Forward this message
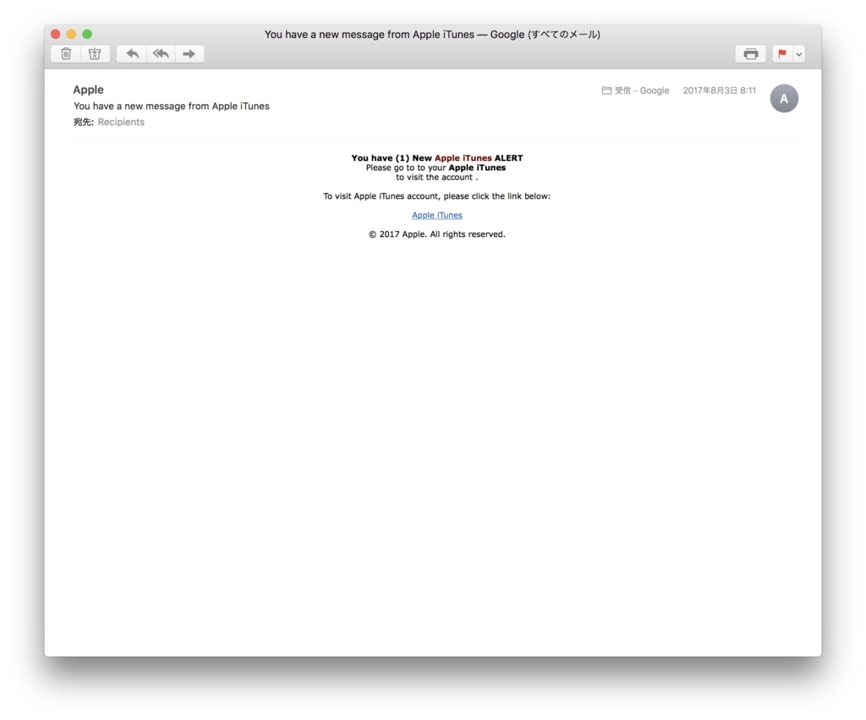 click(189, 53)
